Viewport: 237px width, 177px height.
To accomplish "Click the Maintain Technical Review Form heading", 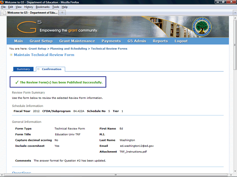I will [44, 55].
